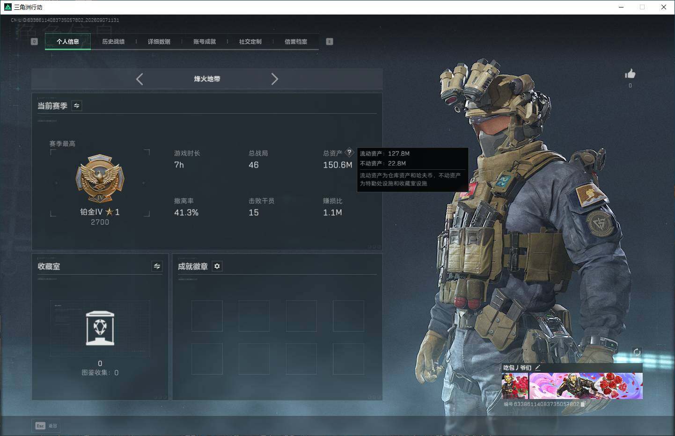
Task: Click the 三角洲行动 app icon in title bar
Action: coord(7,7)
